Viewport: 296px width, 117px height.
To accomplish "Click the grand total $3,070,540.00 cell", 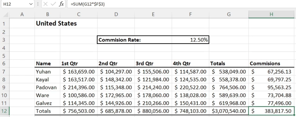I will click(229, 111).
